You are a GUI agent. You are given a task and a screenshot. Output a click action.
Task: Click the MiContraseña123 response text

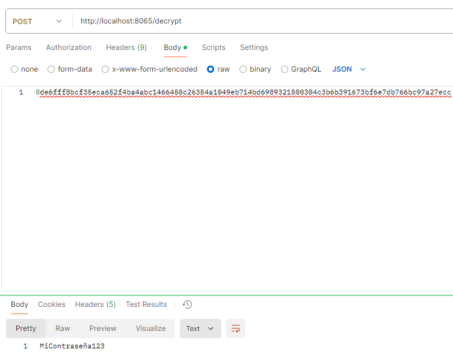[72, 346]
